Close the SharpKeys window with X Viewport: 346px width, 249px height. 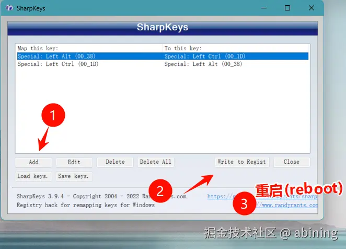pyautogui.click(x=312, y=8)
